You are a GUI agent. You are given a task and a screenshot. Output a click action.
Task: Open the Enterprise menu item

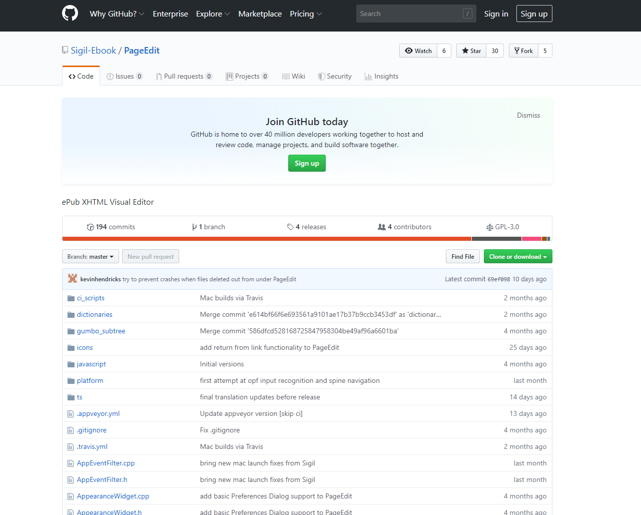point(170,14)
